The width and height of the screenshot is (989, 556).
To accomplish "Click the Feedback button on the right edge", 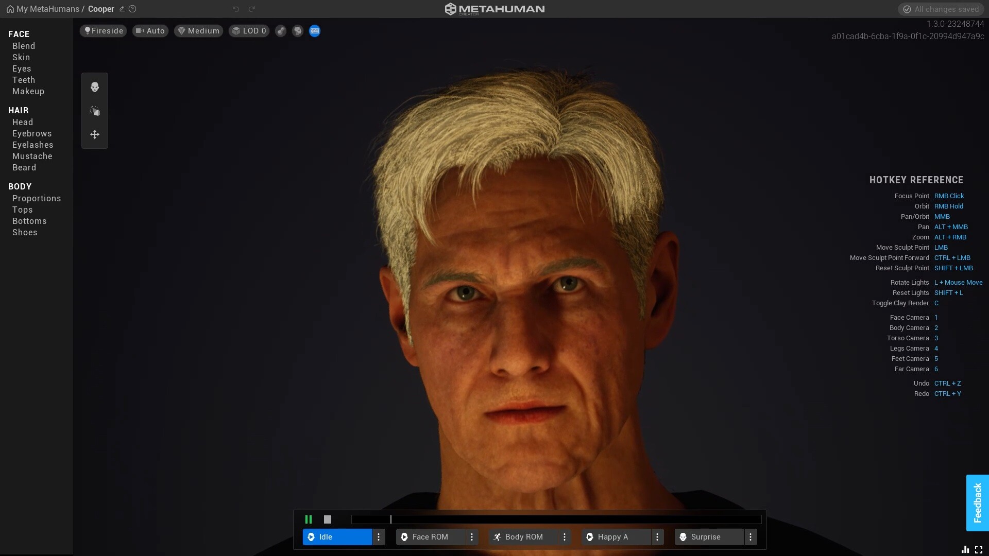I will [977, 503].
